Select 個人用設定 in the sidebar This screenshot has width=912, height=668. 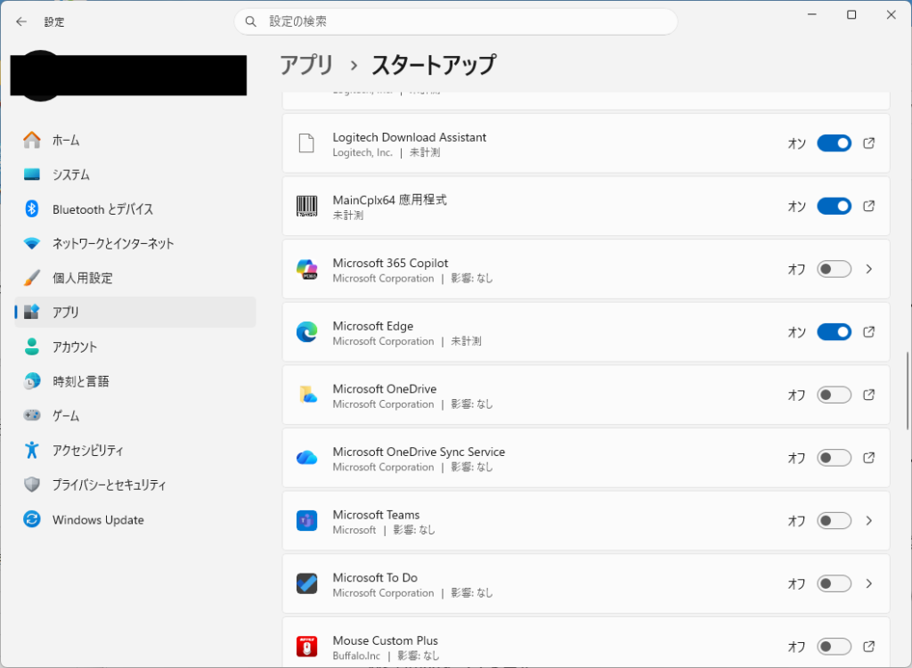click(x=135, y=278)
